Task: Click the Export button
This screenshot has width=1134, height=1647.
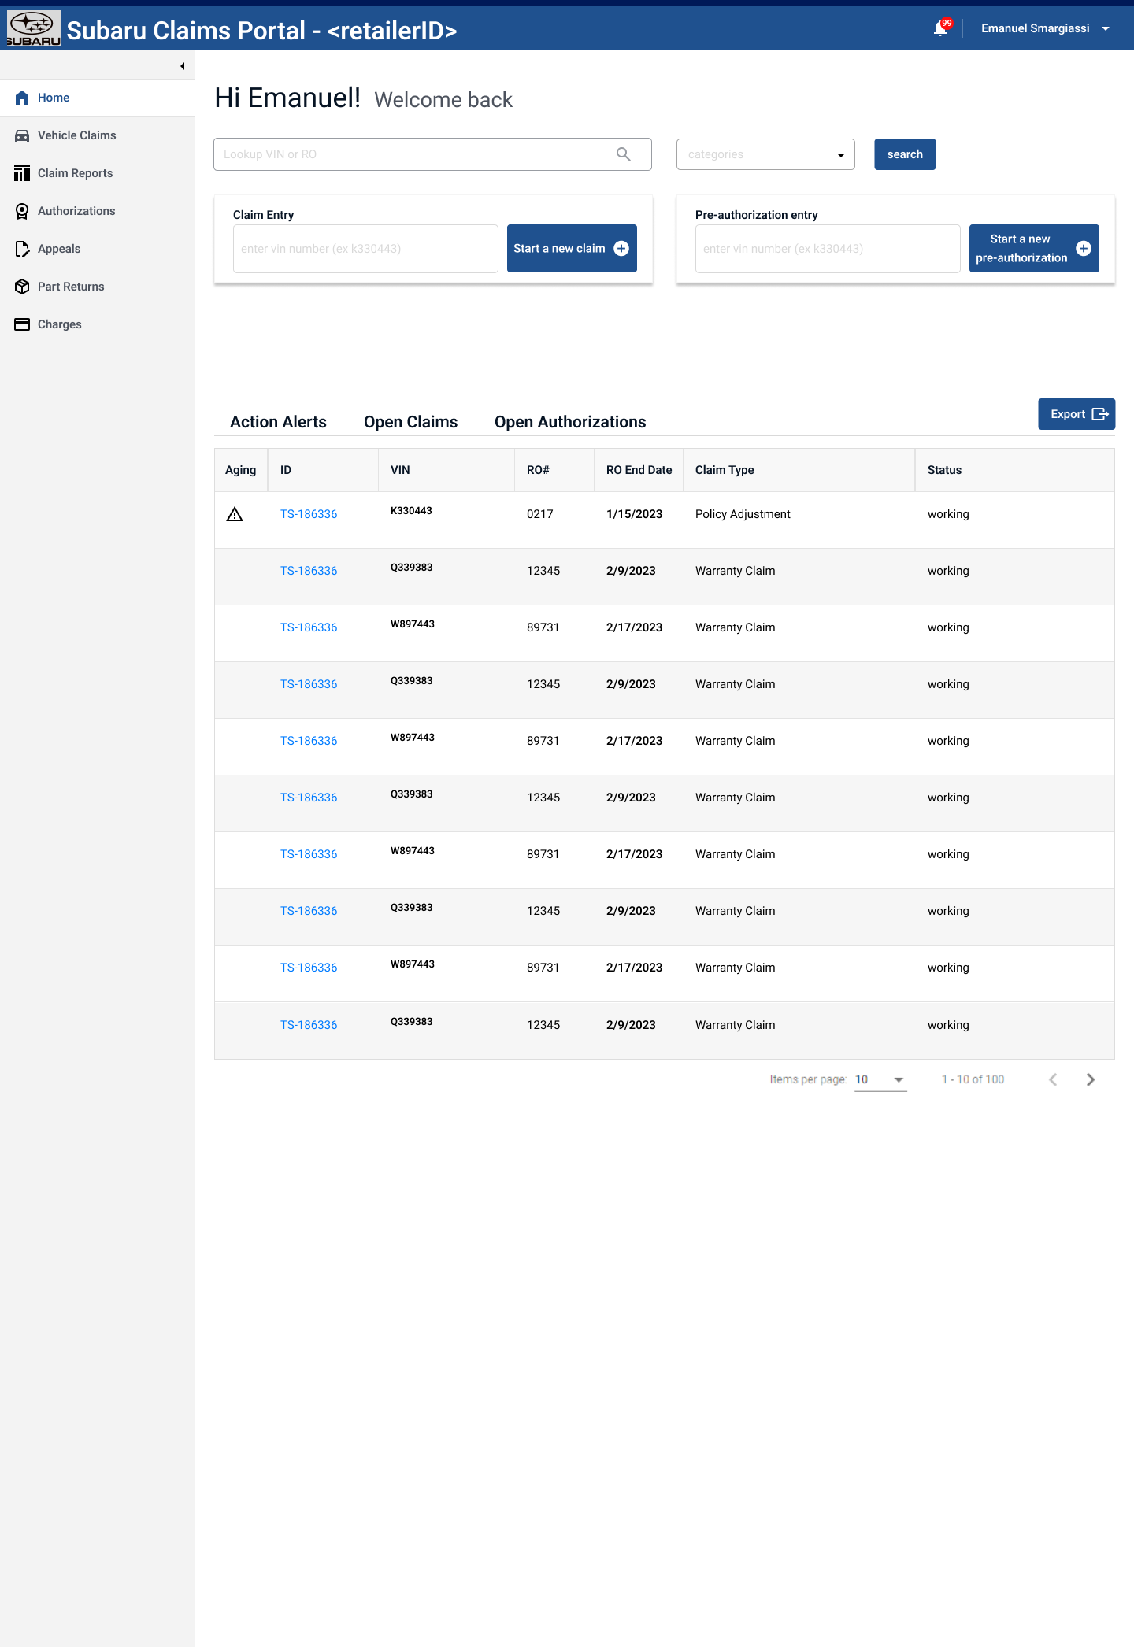Action: pos(1076,414)
